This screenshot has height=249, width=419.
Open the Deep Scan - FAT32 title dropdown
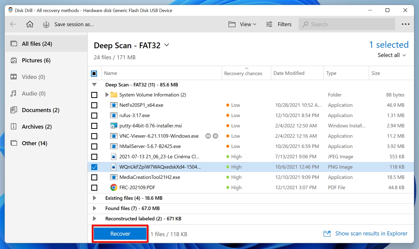click(167, 45)
